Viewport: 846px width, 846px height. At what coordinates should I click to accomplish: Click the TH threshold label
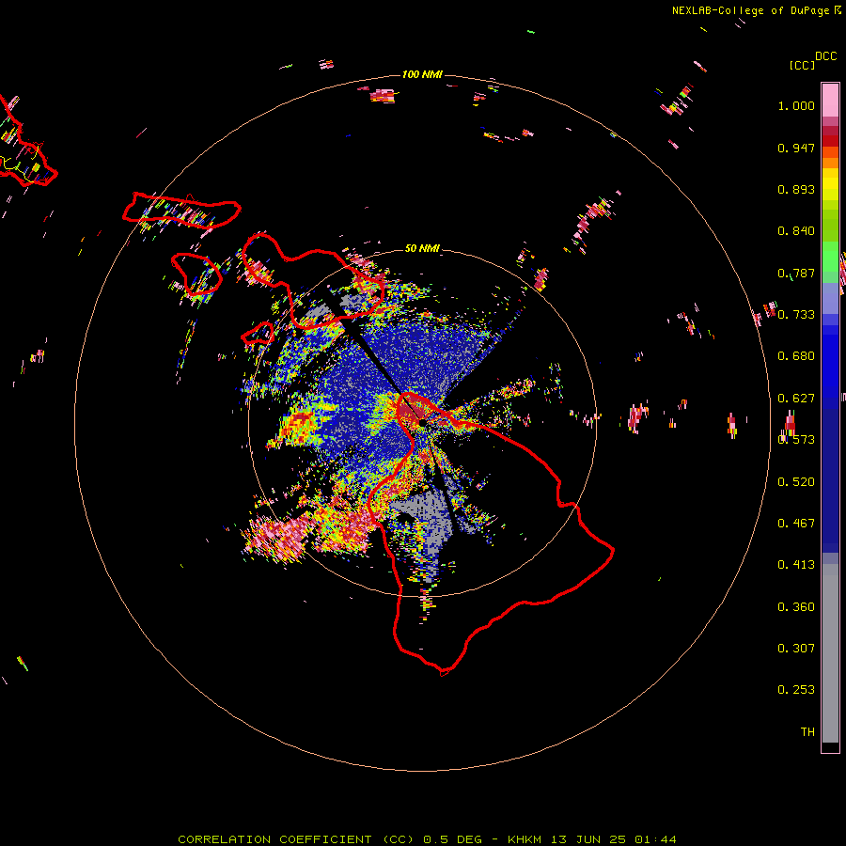click(x=807, y=732)
